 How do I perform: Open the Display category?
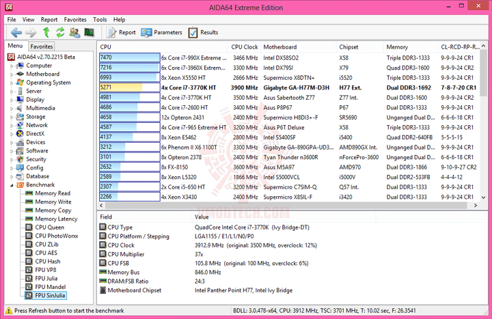coord(35,100)
